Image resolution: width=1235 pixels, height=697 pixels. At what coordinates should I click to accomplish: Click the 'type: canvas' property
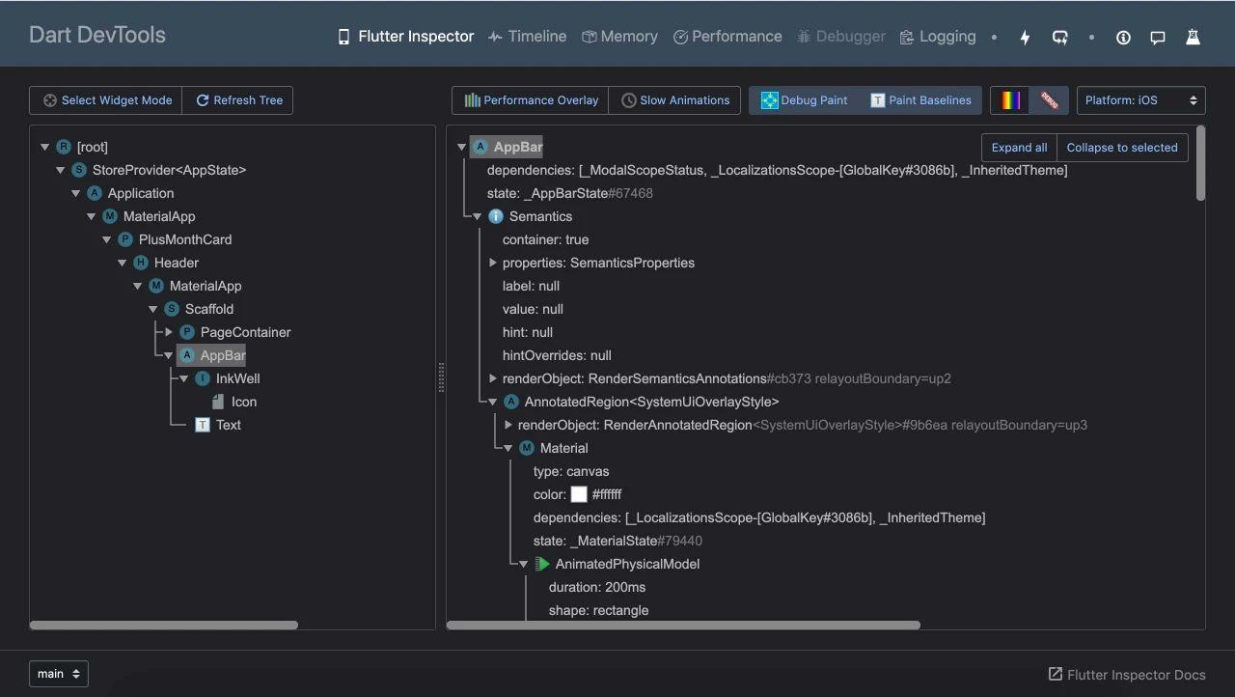tap(571, 471)
